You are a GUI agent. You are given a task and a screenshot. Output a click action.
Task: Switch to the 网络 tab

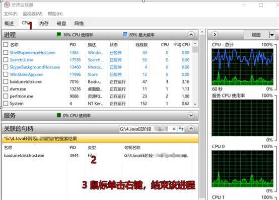[x=79, y=23]
